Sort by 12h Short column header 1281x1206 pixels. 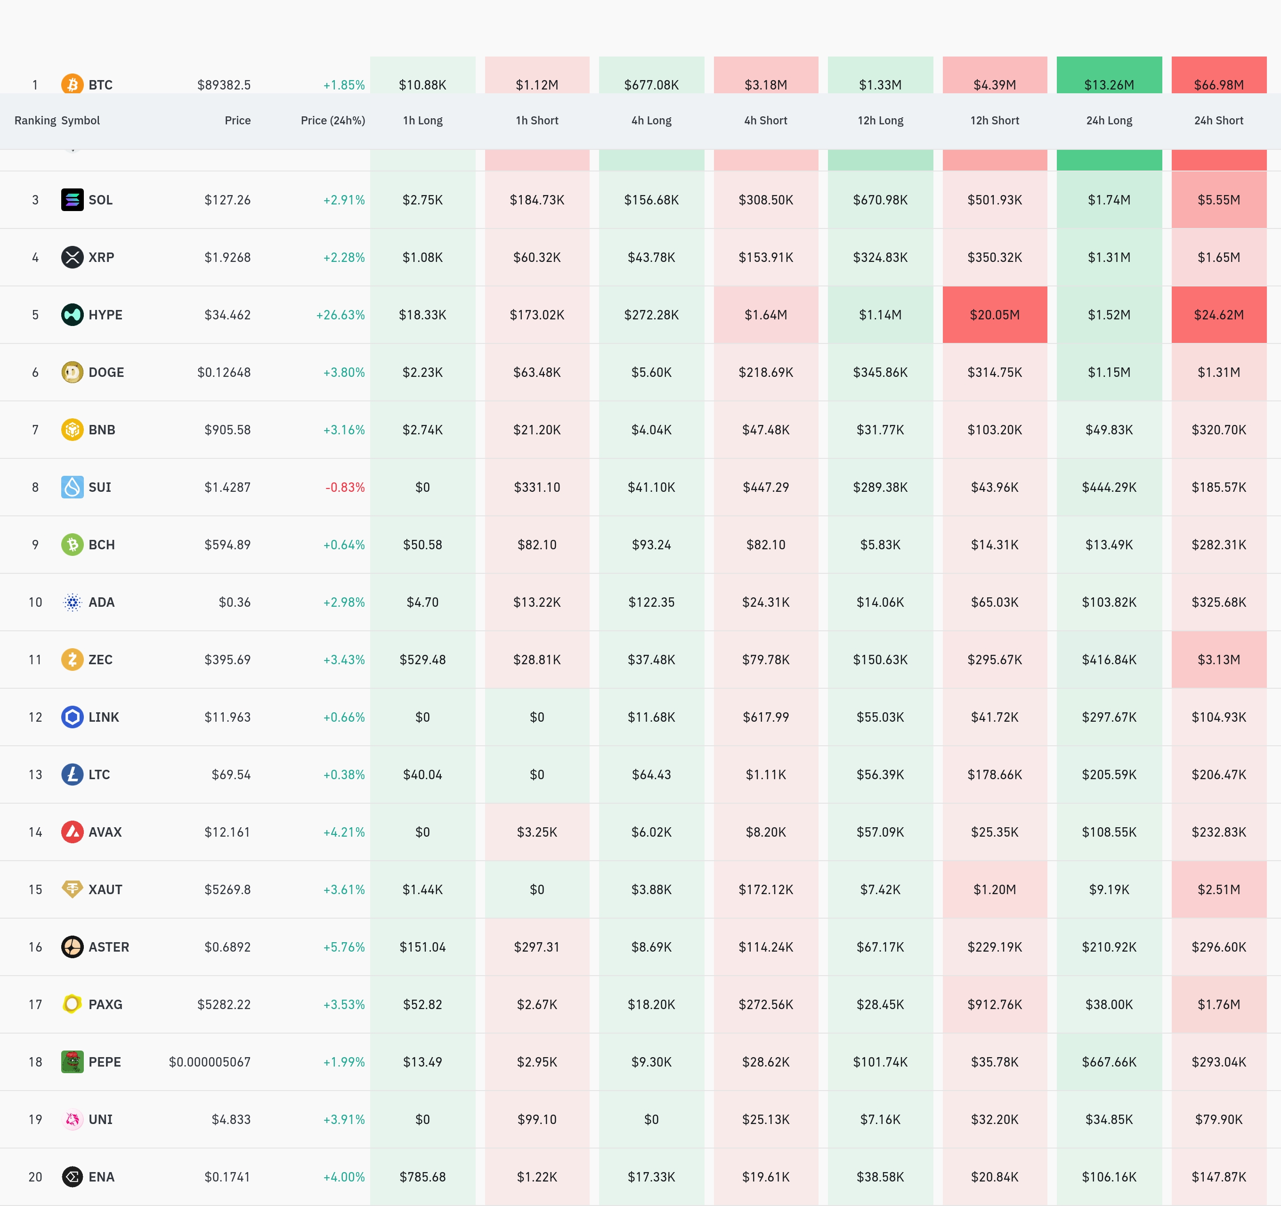click(994, 121)
